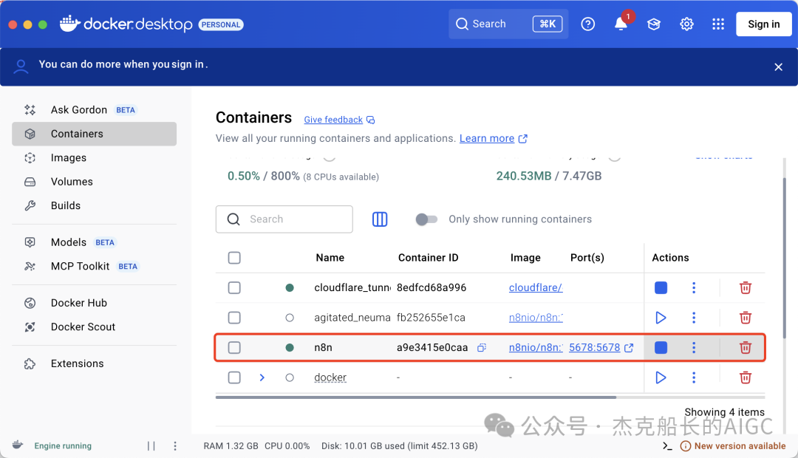Open Extensions in sidebar
Viewport: 798px width, 458px height.
(94, 363)
